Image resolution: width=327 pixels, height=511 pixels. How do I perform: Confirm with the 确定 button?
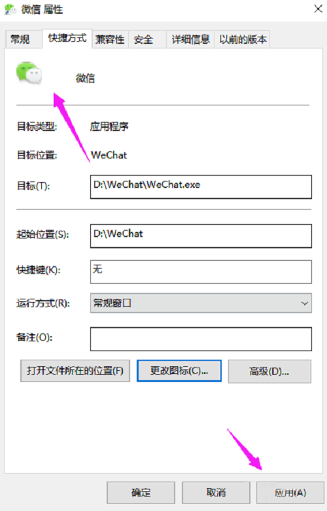click(x=141, y=493)
